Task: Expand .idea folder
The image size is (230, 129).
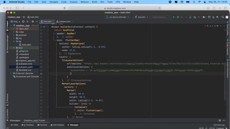Action: point(14,32)
